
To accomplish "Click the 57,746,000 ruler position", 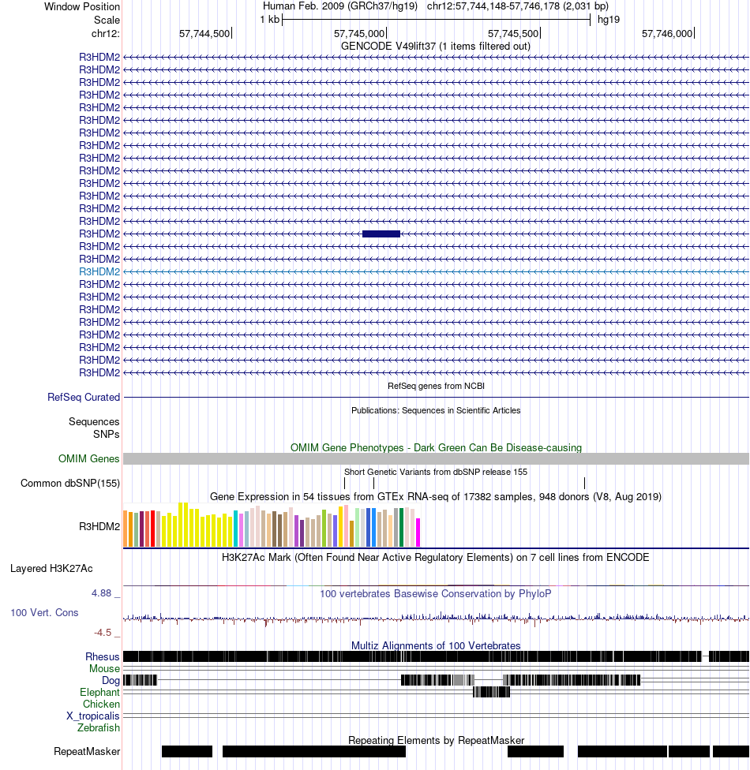I will pos(667,34).
